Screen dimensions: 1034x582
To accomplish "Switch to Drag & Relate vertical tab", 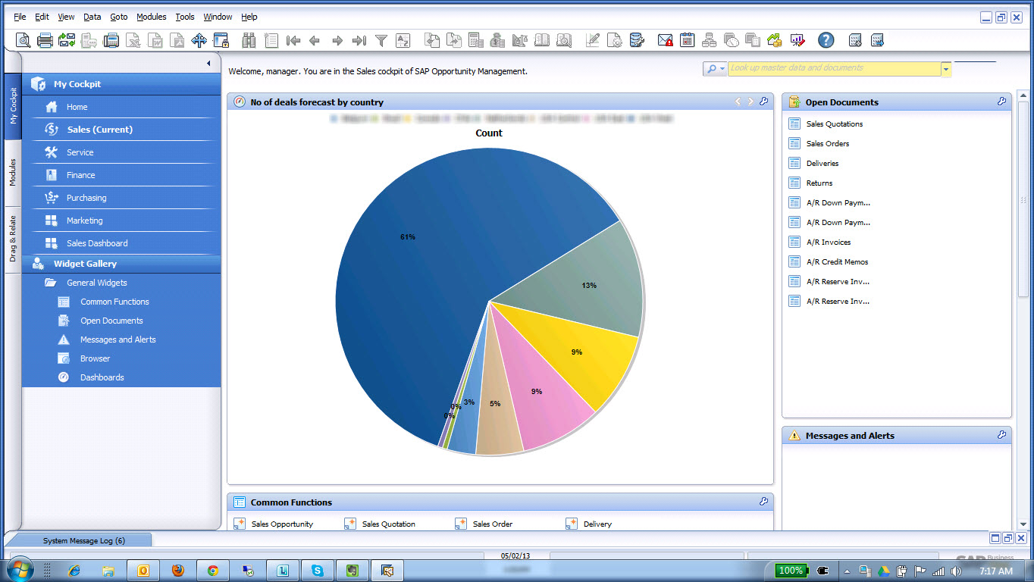I will 13,239.
